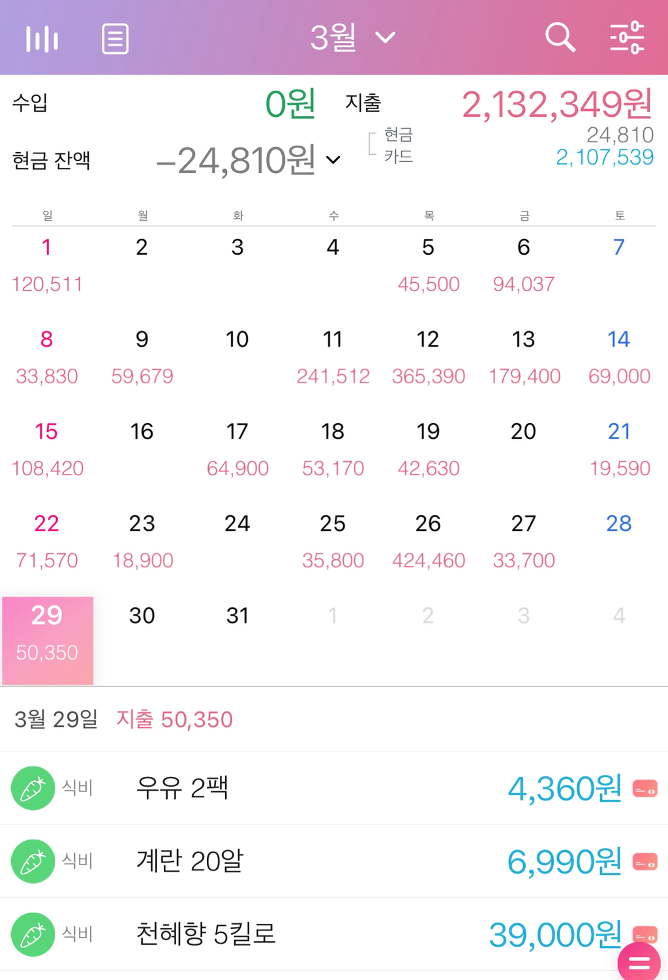Tap the card spending amount 2,107,539

tap(604, 157)
